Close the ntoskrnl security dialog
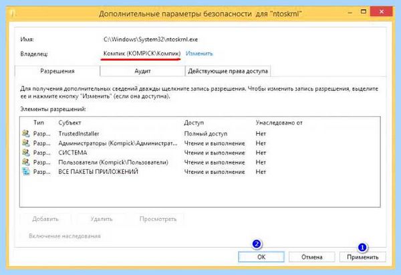Image resolution: width=401 pixels, height=275 pixels. [x=382, y=11]
